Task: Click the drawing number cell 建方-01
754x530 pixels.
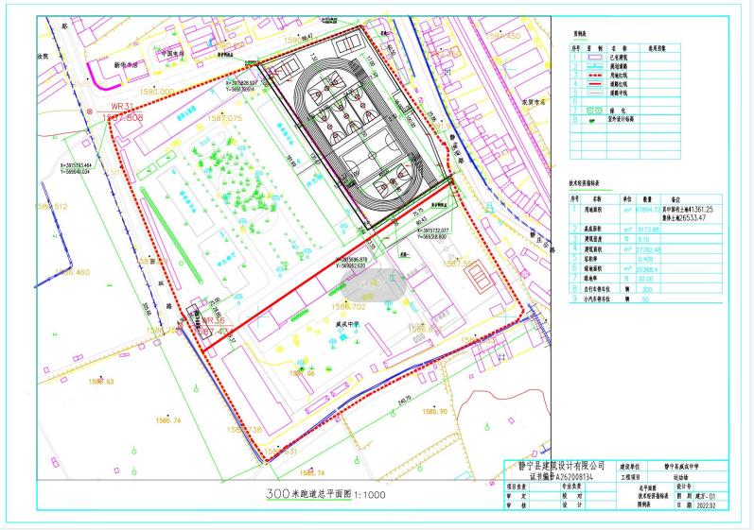Action: [x=706, y=496]
